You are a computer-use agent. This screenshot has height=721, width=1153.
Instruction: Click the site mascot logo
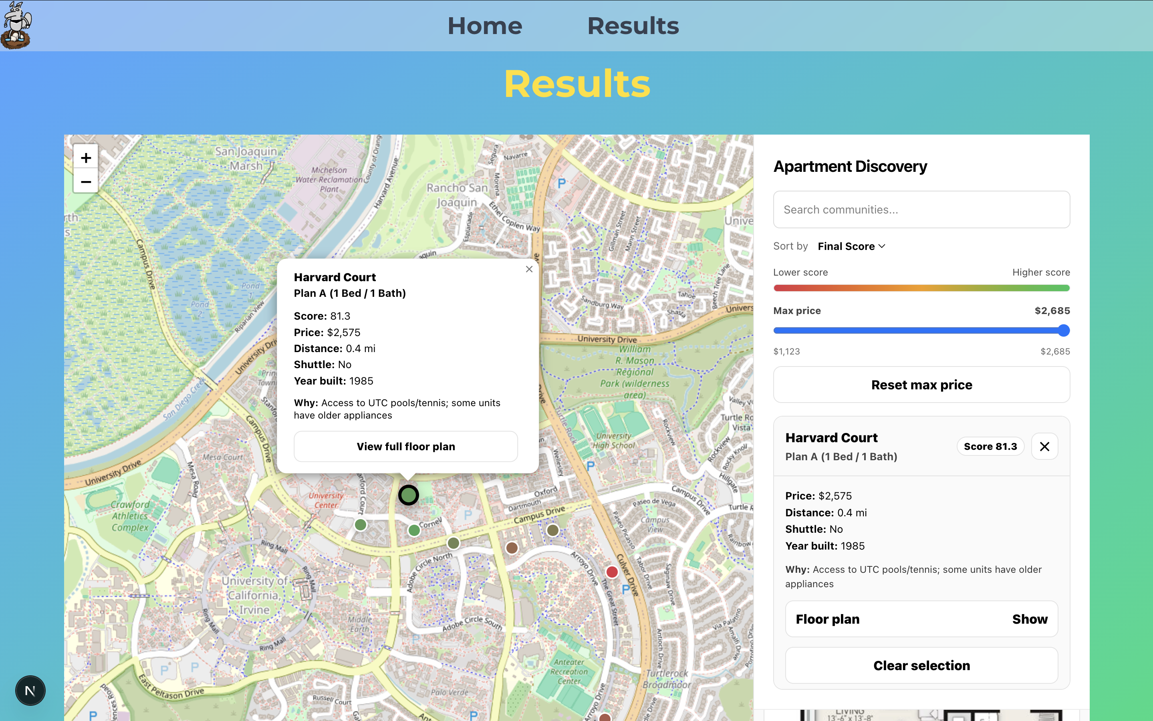(x=16, y=25)
